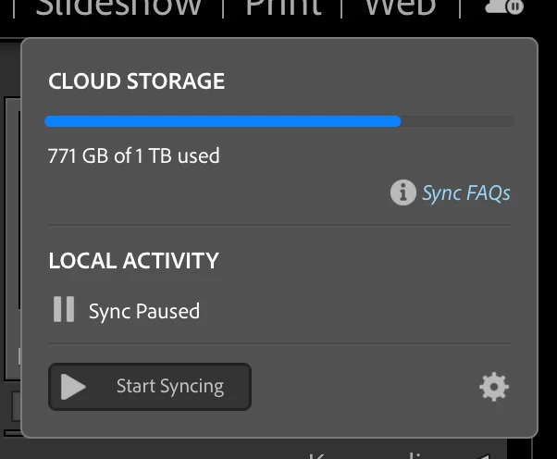The image size is (557, 459).
Task: Click the cloud sync status icon
Action: pyautogui.click(x=502, y=7)
